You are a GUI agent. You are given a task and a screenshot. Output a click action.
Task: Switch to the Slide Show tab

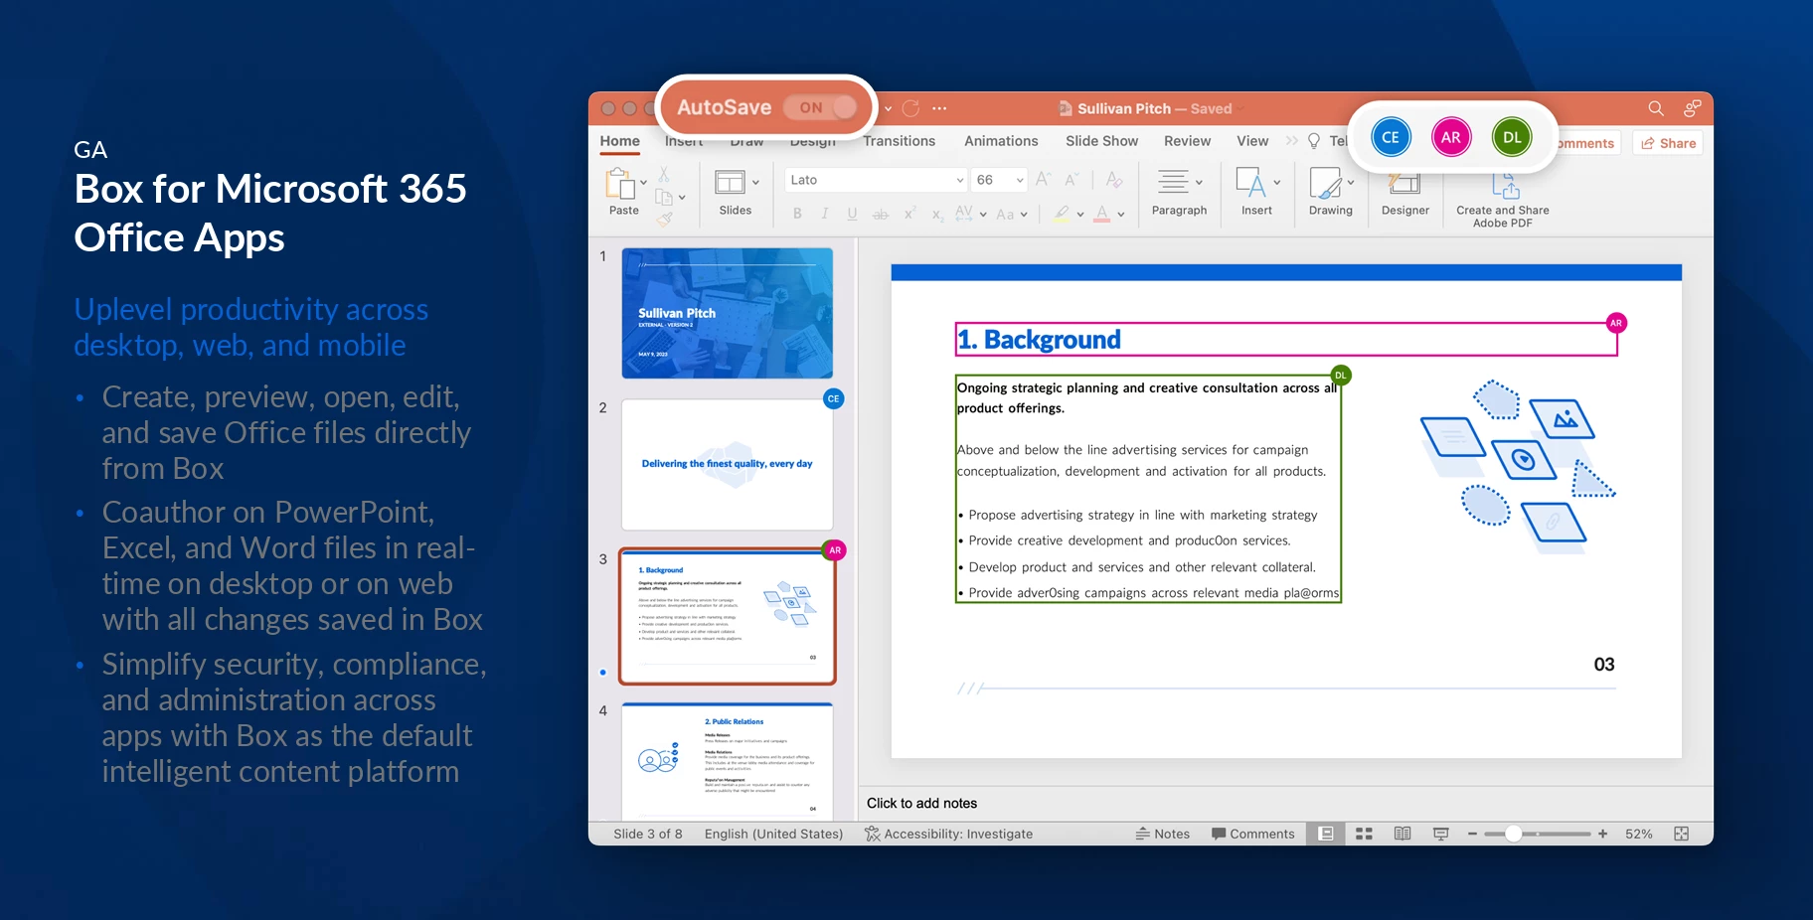tap(1101, 141)
